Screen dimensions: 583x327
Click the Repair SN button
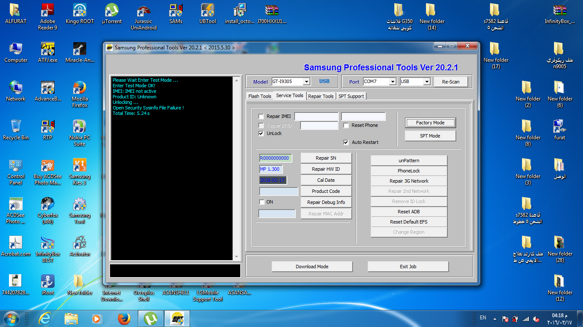[326, 158]
